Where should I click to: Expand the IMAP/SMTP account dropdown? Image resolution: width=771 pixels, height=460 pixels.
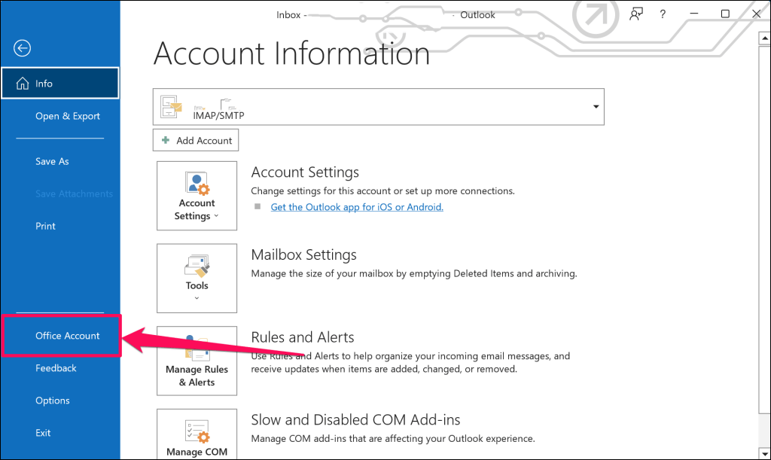596,106
